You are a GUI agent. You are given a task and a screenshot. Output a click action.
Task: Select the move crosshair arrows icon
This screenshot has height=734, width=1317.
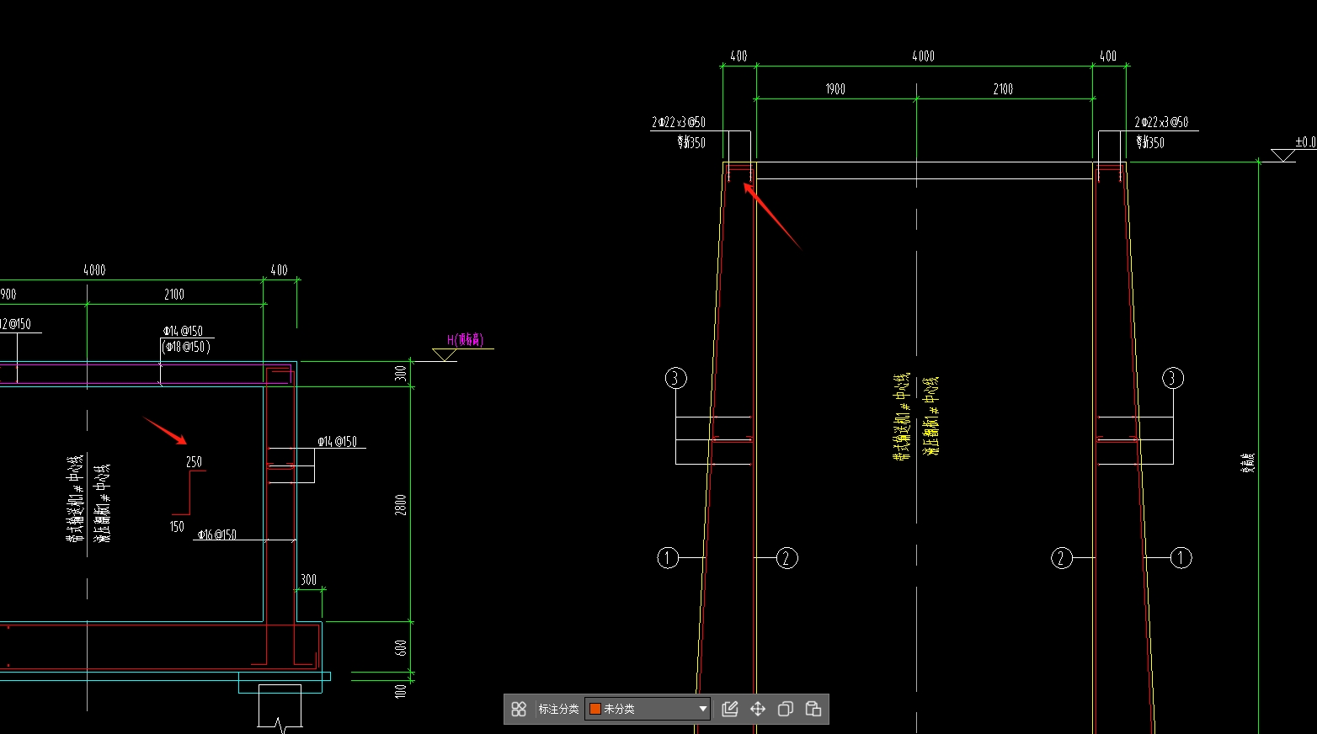pyautogui.click(x=758, y=709)
